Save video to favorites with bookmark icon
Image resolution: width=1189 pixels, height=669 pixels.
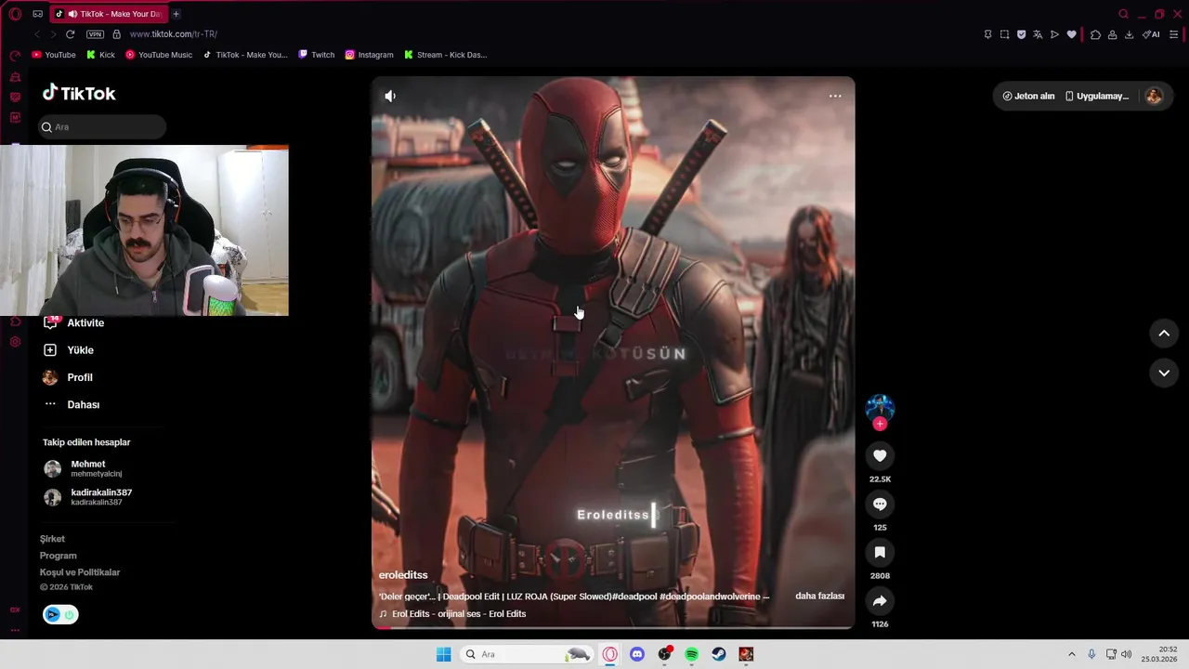click(x=880, y=552)
